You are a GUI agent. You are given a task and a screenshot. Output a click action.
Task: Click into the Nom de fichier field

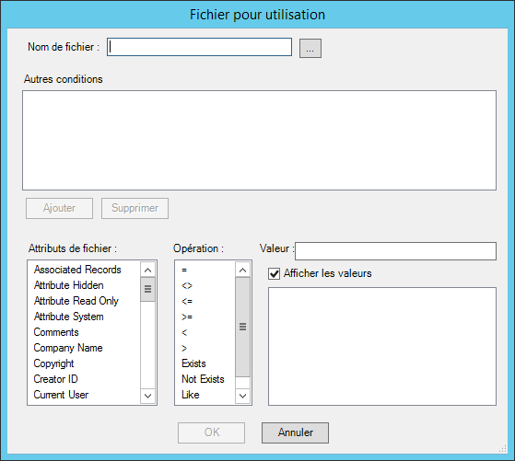click(199, 47)
